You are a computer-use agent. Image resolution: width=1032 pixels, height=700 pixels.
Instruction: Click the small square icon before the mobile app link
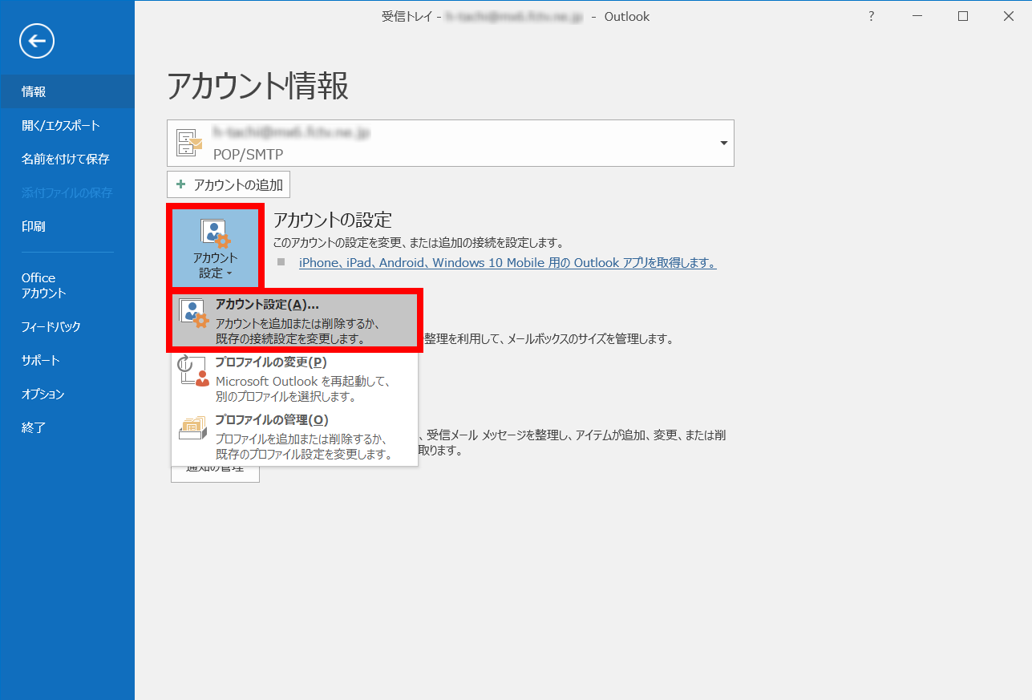click(281, 262)
